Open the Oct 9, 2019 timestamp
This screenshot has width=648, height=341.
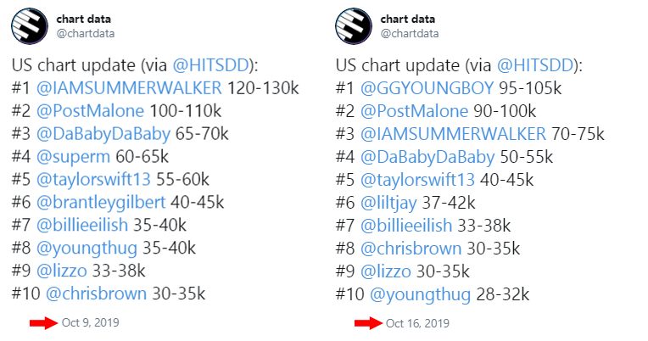(x=91, y=322)
